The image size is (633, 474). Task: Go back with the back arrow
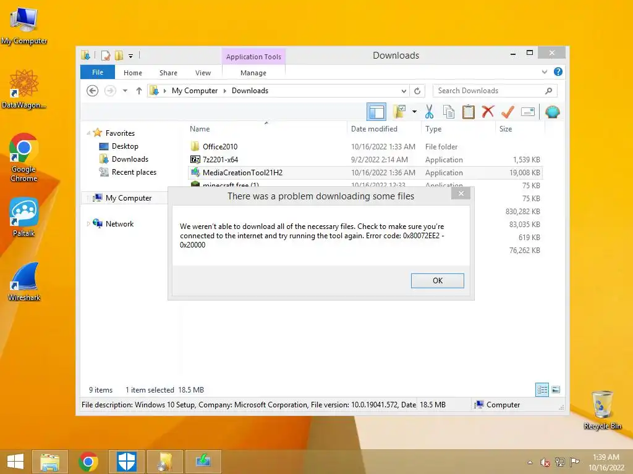93,91
